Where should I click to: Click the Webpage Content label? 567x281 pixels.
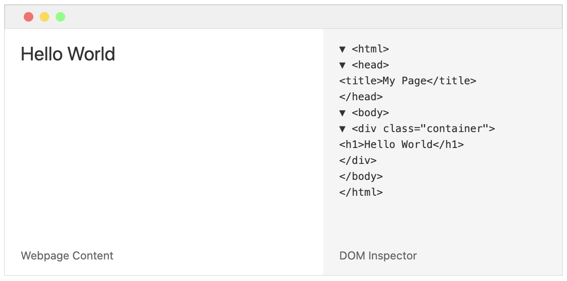(x=67, y=256)
